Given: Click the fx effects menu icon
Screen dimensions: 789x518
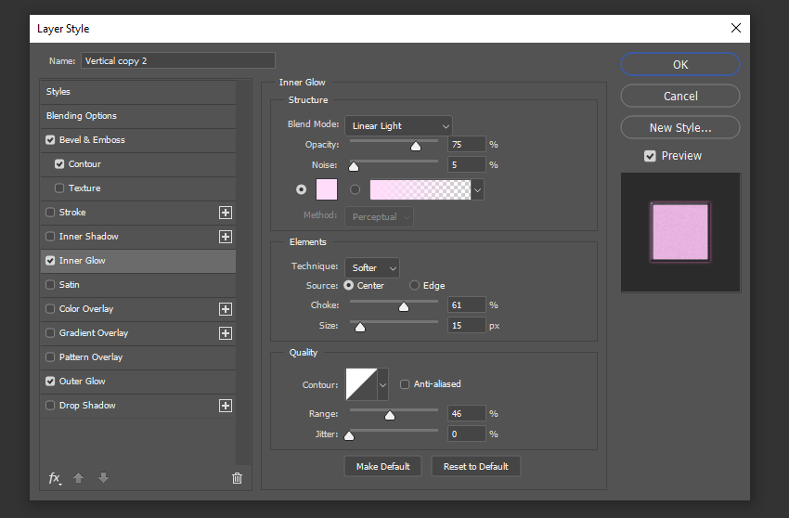Looking at the screenshot, I should point(55,478).
